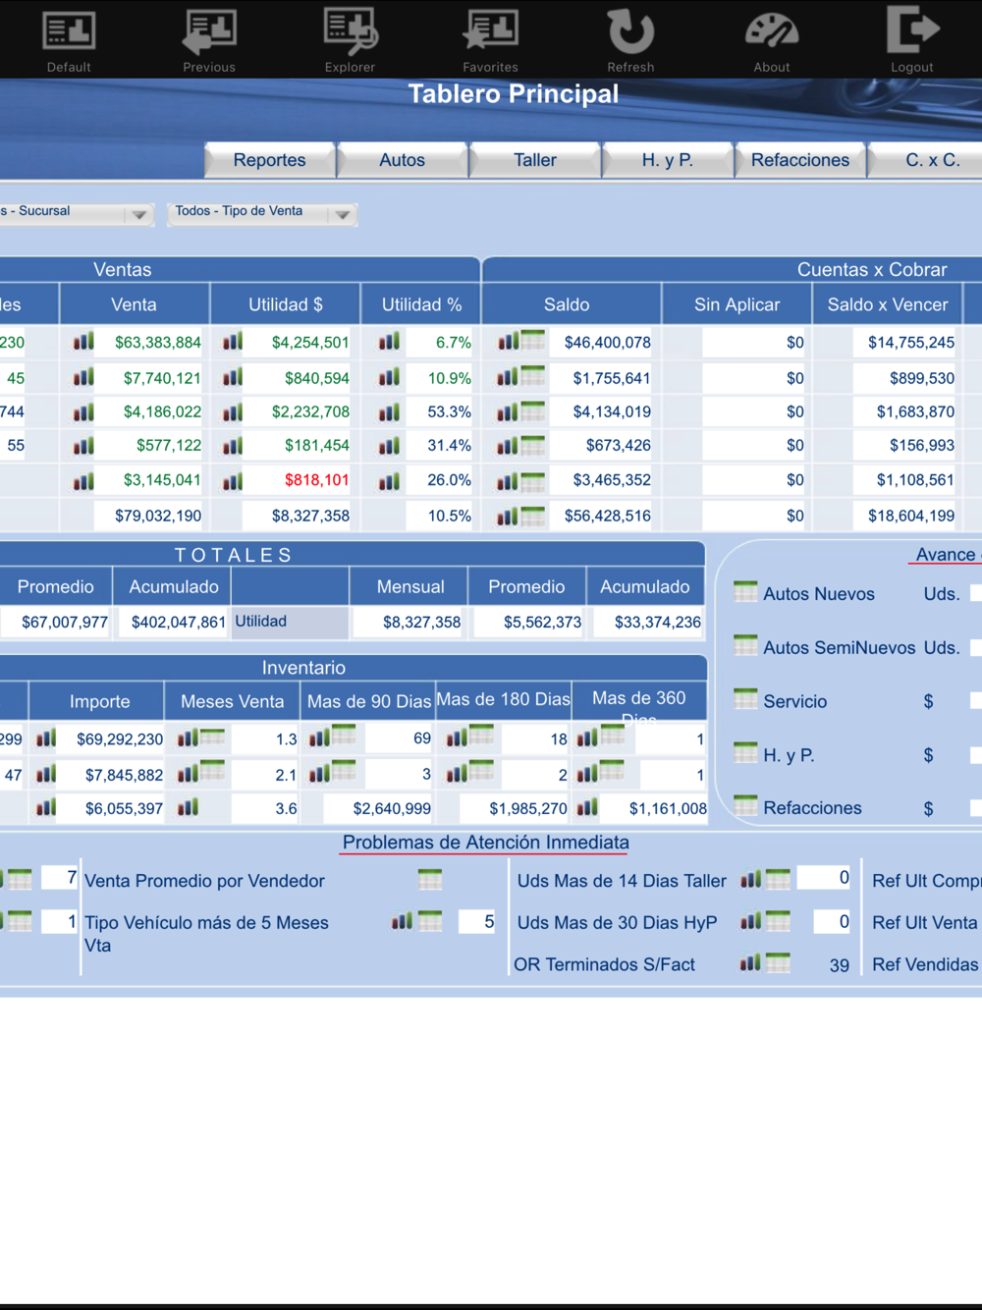Open chart icon for OR Terminados S/Fact

(x=751, y=963)
